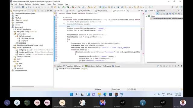Viewport: 193px width, 108px height.
Task: Expand the LoginServlet project
Action: (x=11, y=22)
